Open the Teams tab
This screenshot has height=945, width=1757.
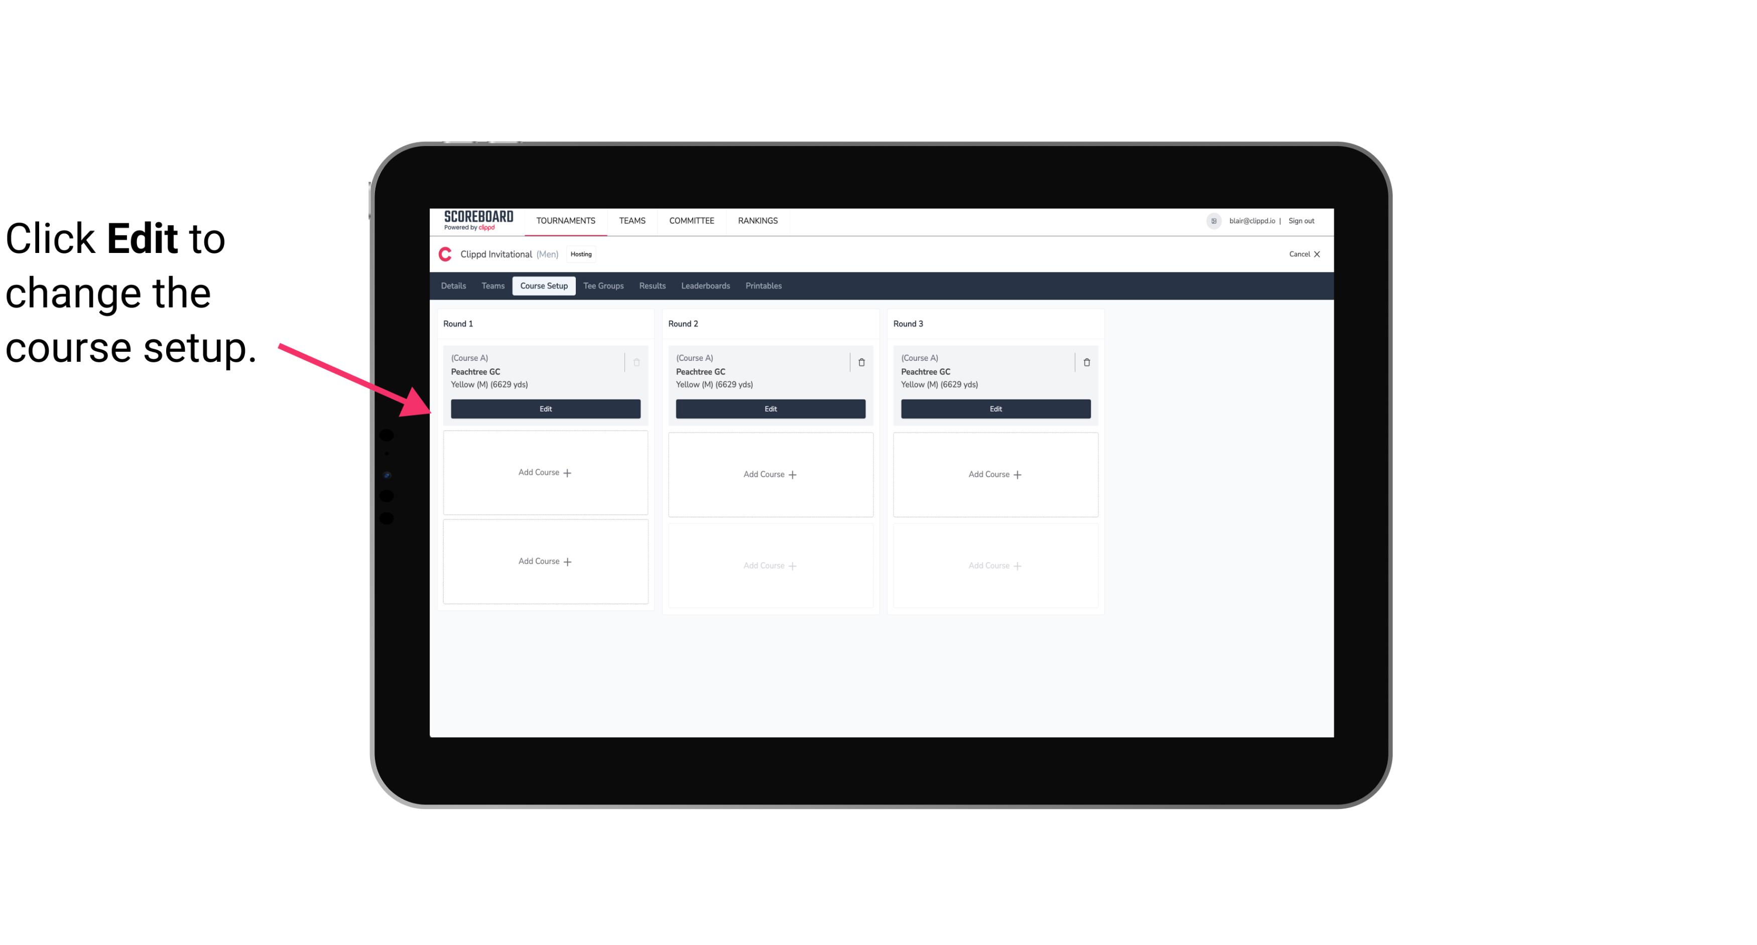tap(492, 285)
